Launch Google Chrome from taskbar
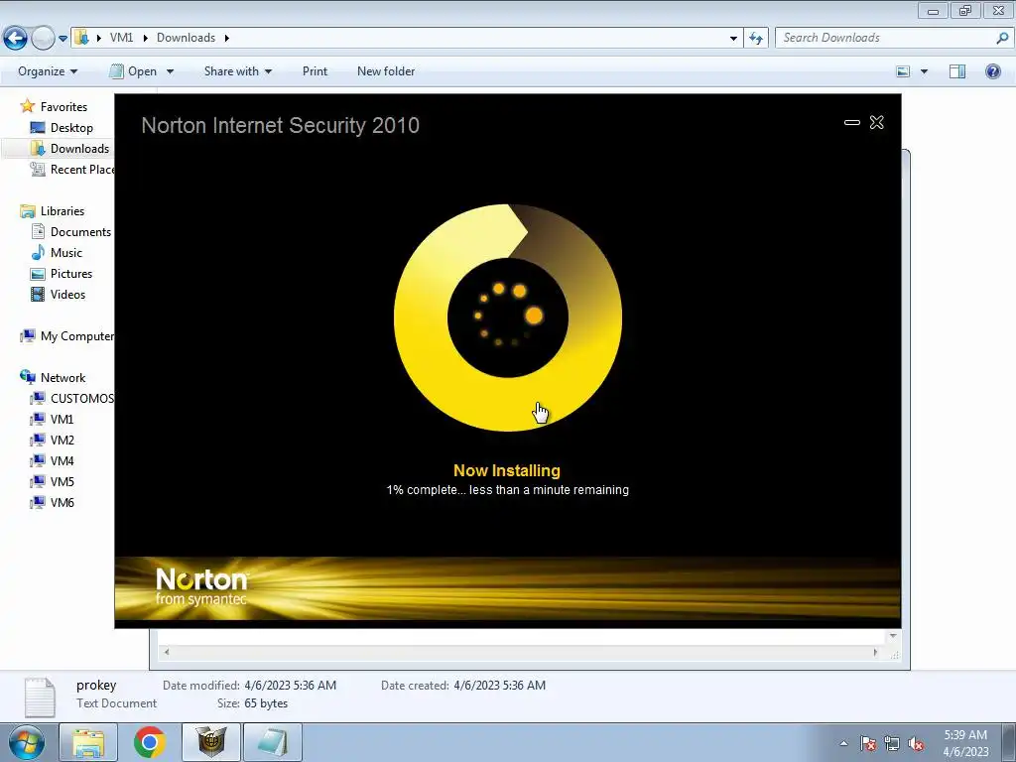This screenshot has height=762, width=1016. click(x=150, y=742)
